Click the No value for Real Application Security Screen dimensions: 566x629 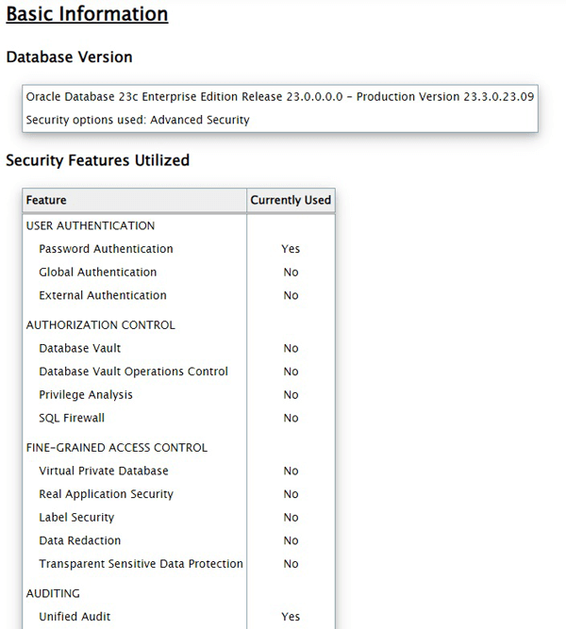point(291,494)
